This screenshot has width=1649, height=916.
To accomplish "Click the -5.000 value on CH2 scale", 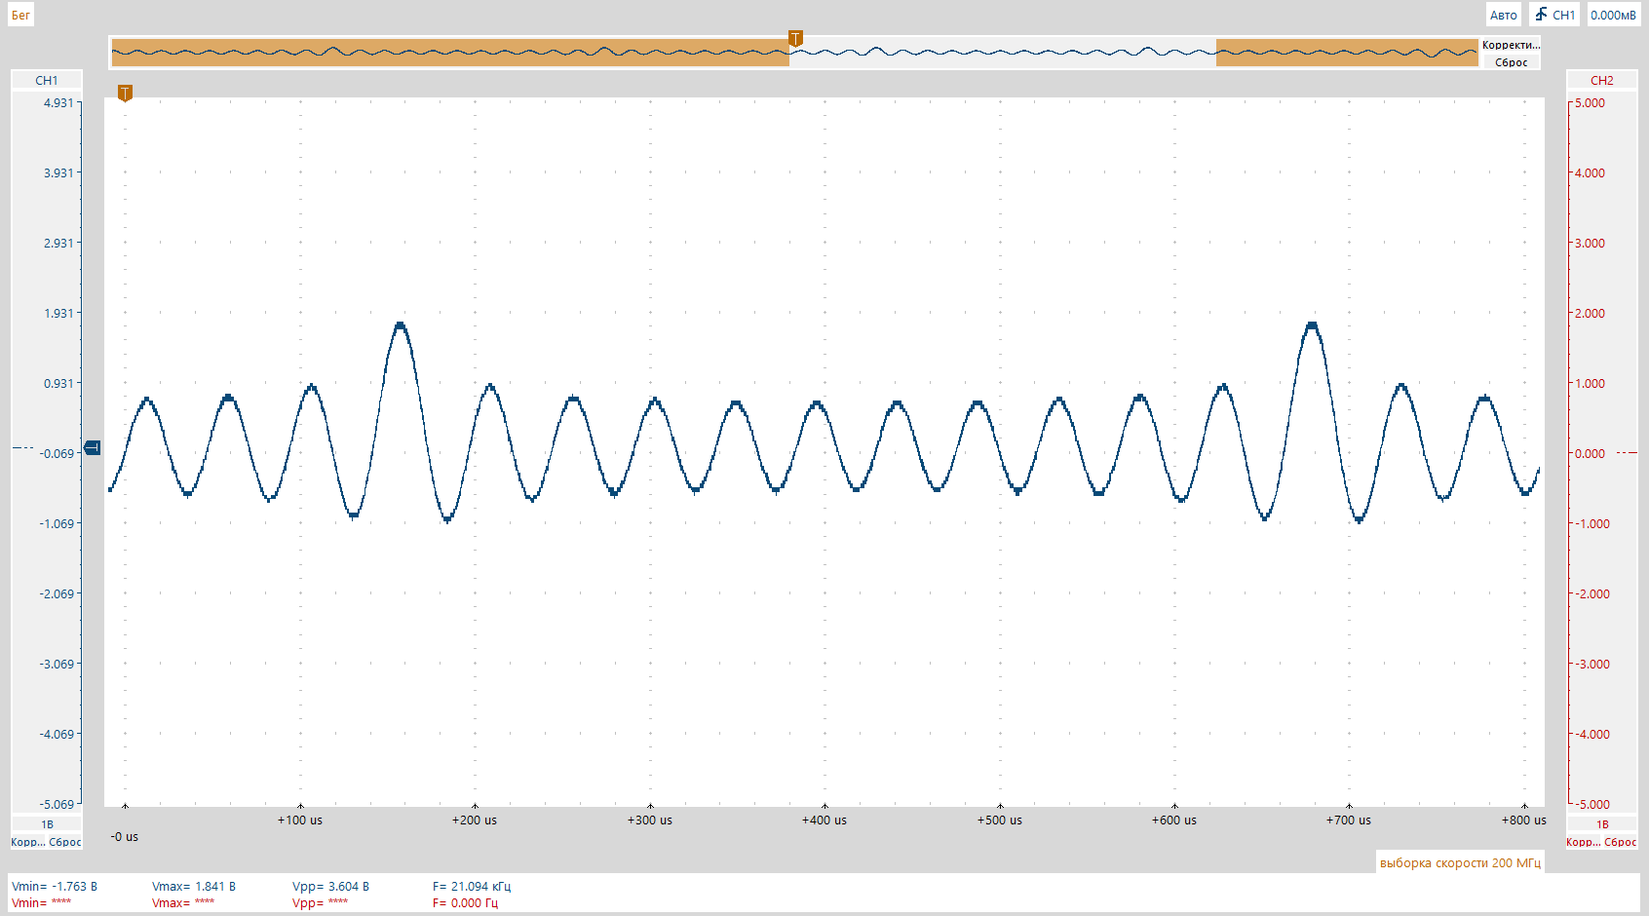I will click(x=1592, y=804).
